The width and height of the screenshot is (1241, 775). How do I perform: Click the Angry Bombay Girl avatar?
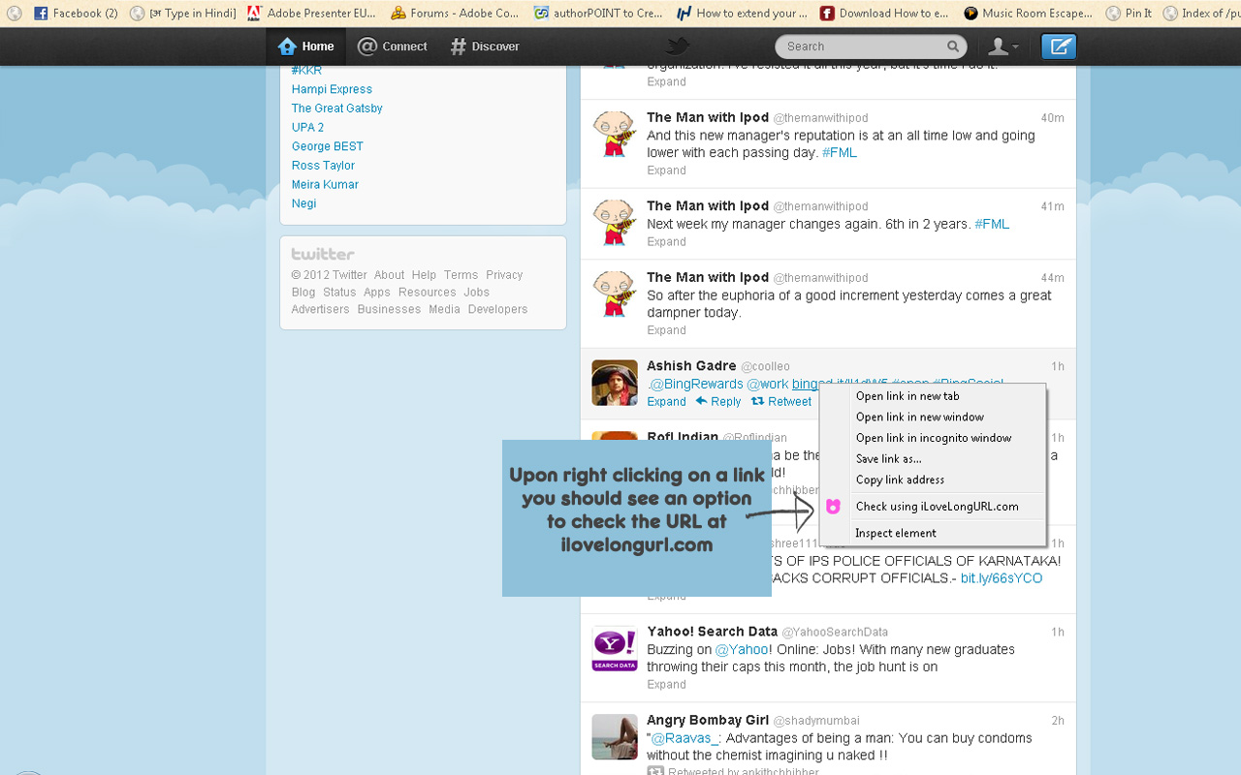coord(615,737)
